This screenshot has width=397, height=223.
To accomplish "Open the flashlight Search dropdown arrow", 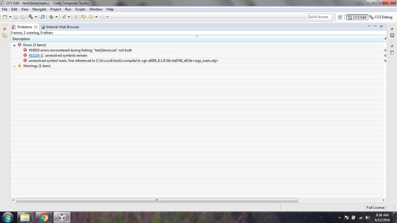I will (x=69, y=17).
